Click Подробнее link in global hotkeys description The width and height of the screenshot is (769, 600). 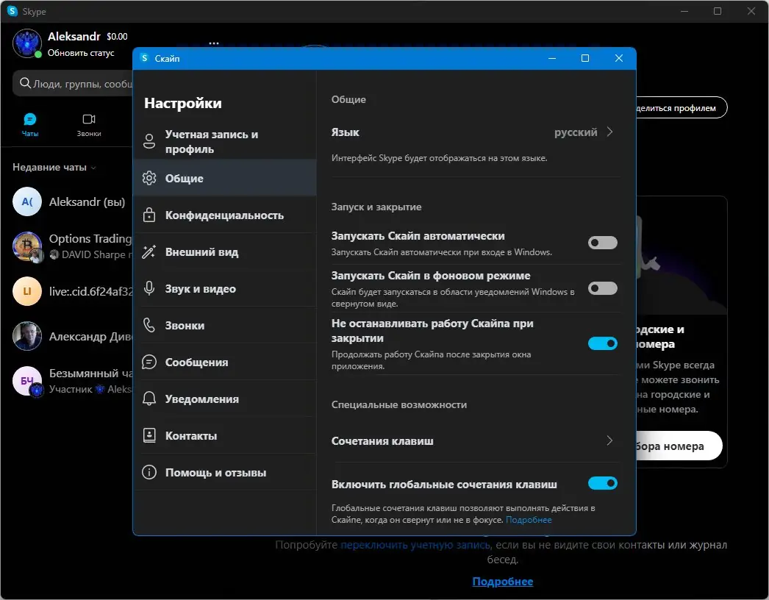[529, 520]
